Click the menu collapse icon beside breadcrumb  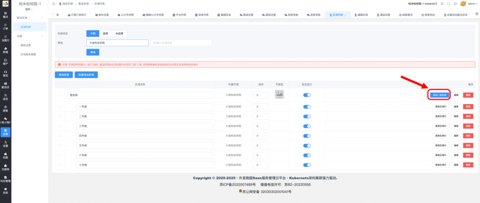(x=53, y=4)
